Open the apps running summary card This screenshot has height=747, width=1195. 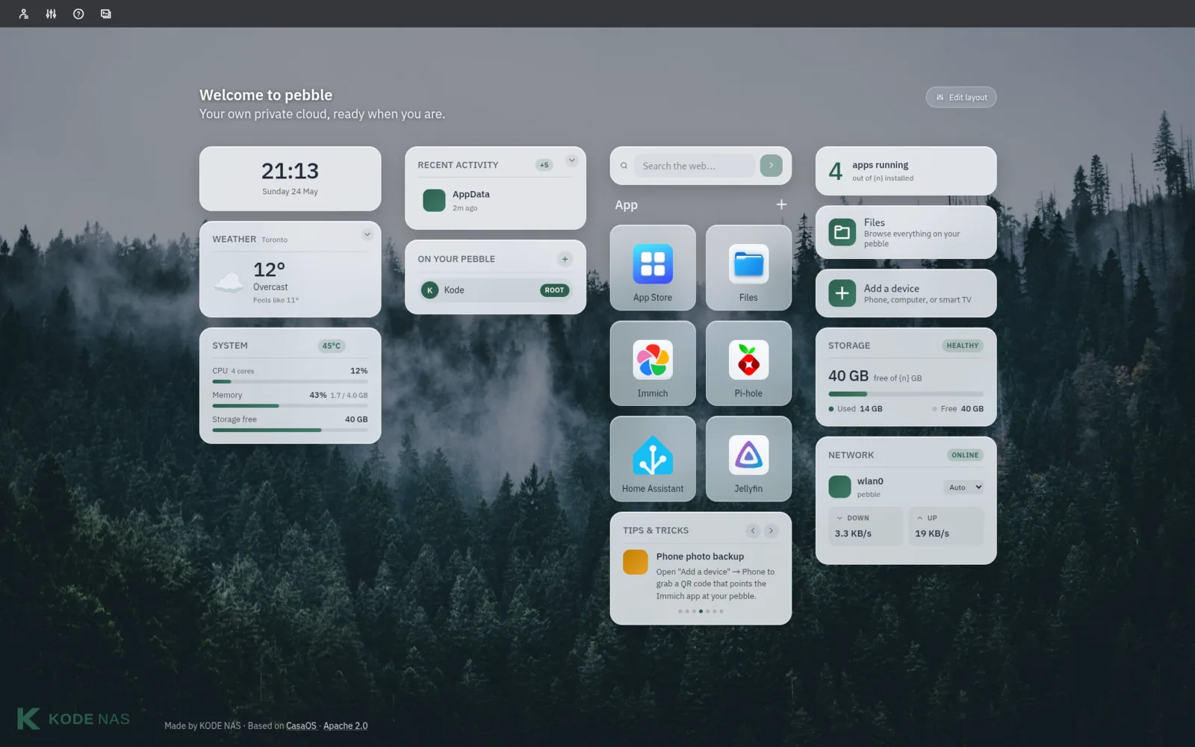point(906,171)
